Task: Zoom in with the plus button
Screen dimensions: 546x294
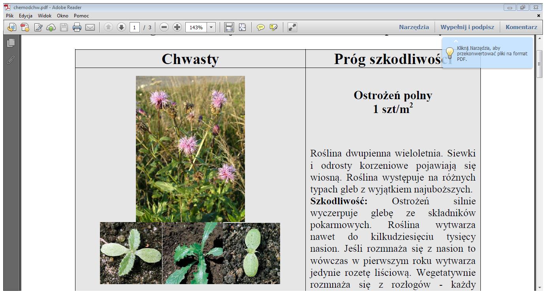Action: pos(177,27)
